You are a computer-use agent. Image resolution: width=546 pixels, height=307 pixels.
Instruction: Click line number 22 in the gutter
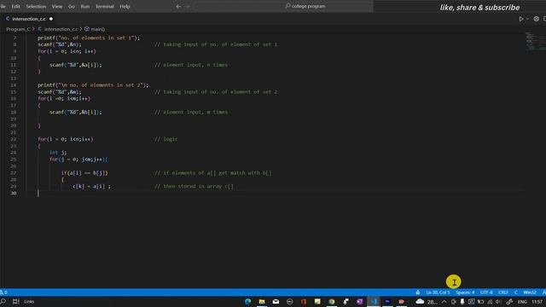(x=14, y=139)
